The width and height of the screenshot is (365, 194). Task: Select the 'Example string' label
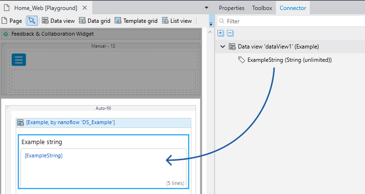[x=42, y=142]
